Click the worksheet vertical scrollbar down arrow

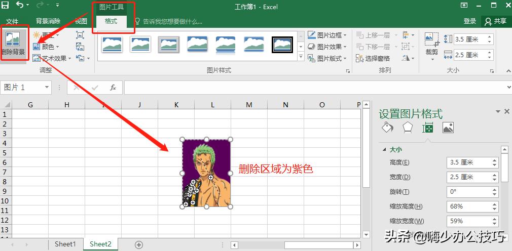[366, 234]
